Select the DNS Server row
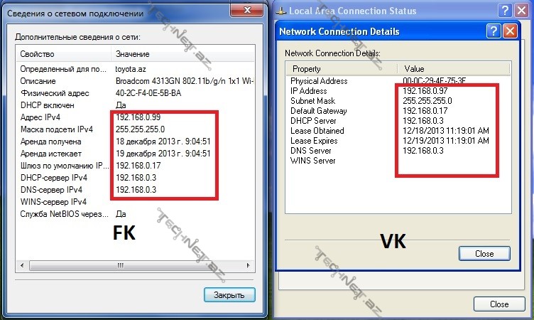This screenshot has width=534, height=320. [398, 151]
